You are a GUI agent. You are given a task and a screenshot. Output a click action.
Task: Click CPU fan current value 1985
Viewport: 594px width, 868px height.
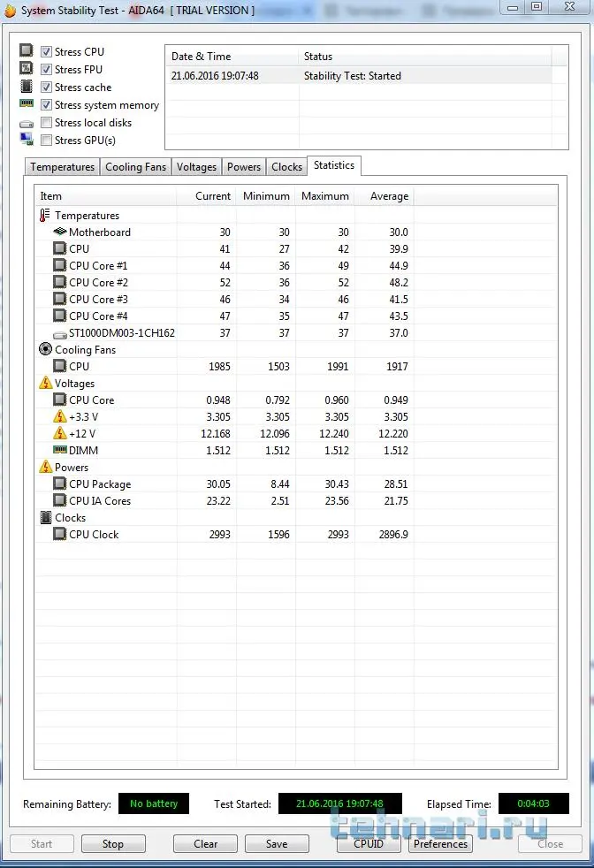pyautogui.click(x=220, y=367)
